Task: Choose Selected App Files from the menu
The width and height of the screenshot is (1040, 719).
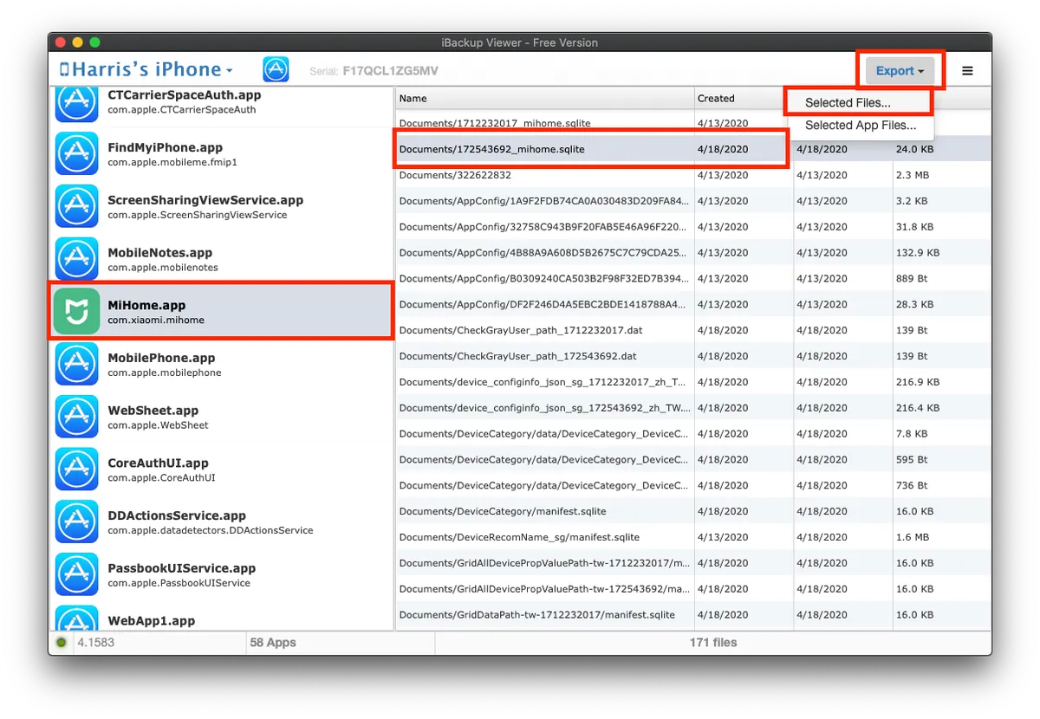Action: (x=859, y=125)
